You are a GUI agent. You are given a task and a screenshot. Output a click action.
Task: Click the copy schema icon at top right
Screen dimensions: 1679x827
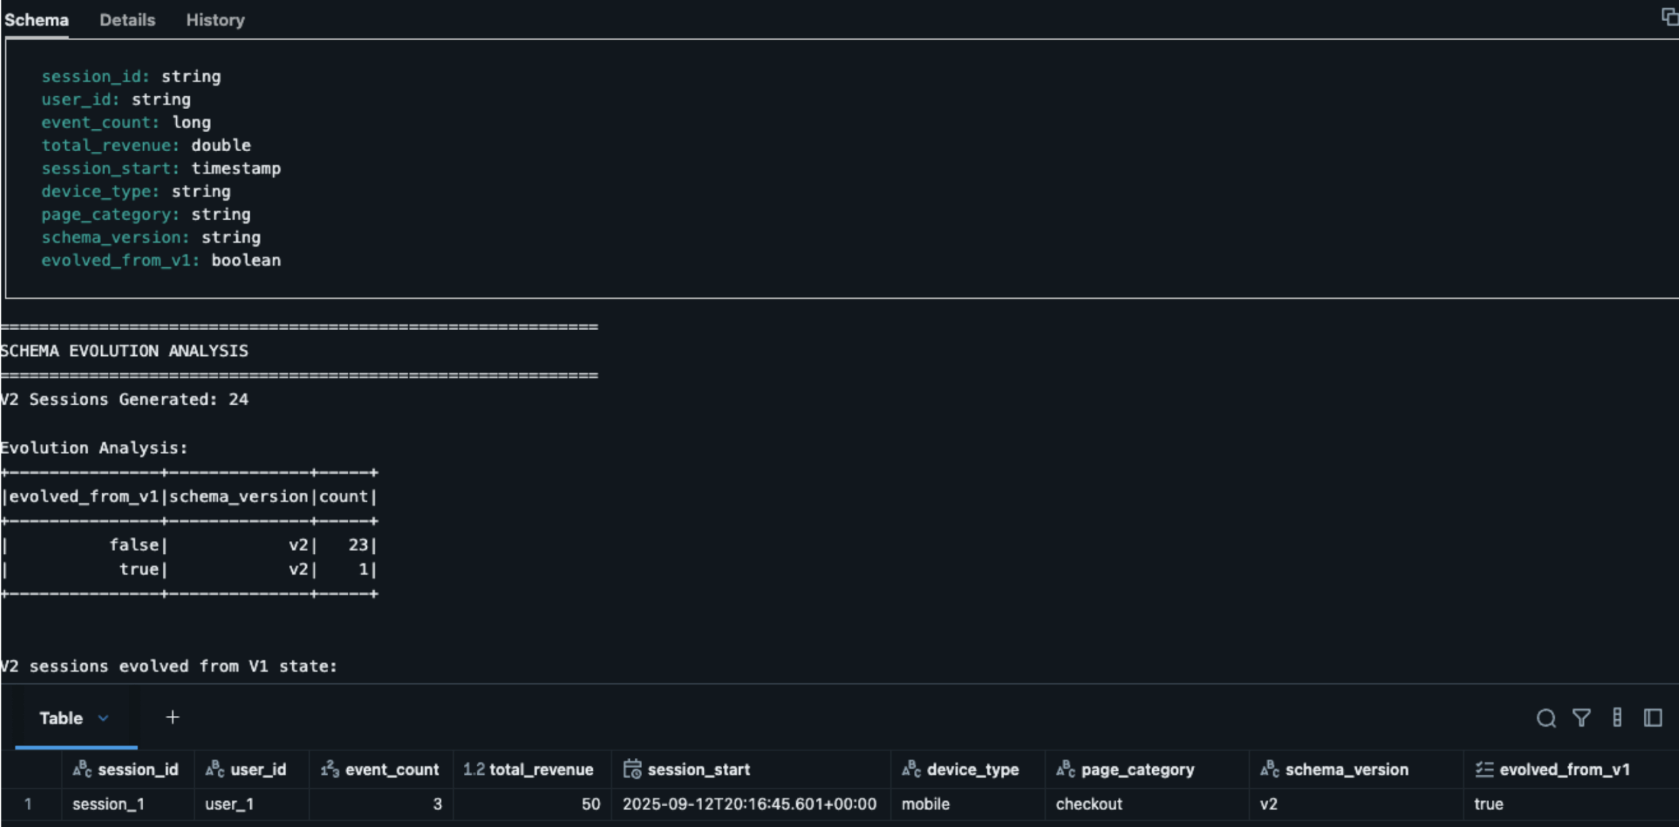coord(1669,16)
